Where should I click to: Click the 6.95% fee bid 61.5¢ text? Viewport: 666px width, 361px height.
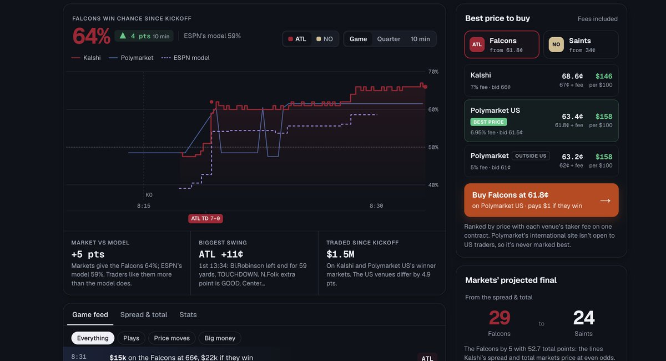tap(497, 133)
